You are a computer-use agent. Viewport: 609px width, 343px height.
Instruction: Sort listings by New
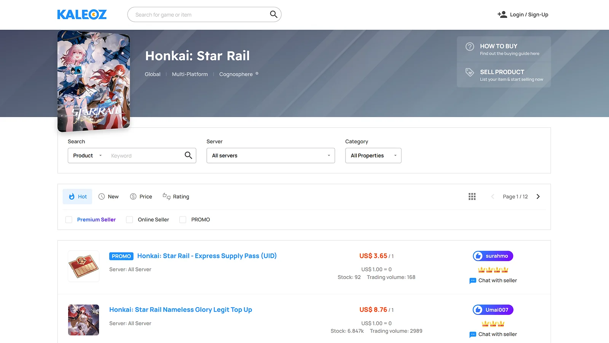(108, 197)
